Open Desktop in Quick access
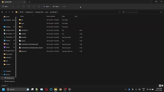Image resolution: width=164 pixels, height=92 pixels. [8, 27]
